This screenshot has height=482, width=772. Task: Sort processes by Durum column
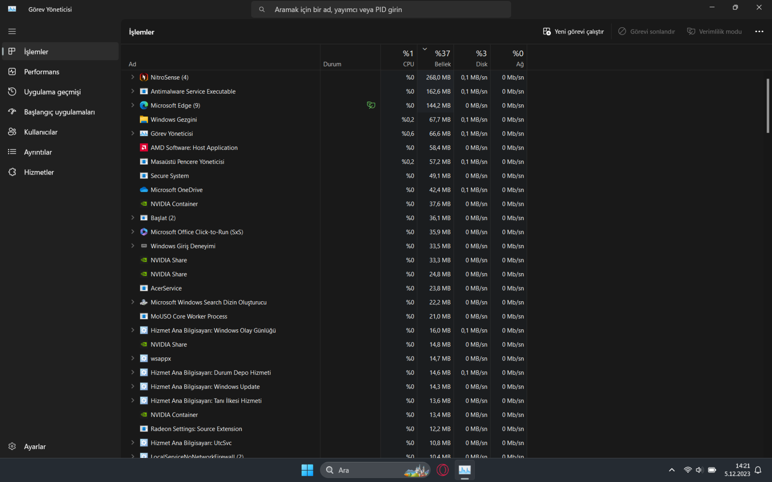(x=350, y=57)
